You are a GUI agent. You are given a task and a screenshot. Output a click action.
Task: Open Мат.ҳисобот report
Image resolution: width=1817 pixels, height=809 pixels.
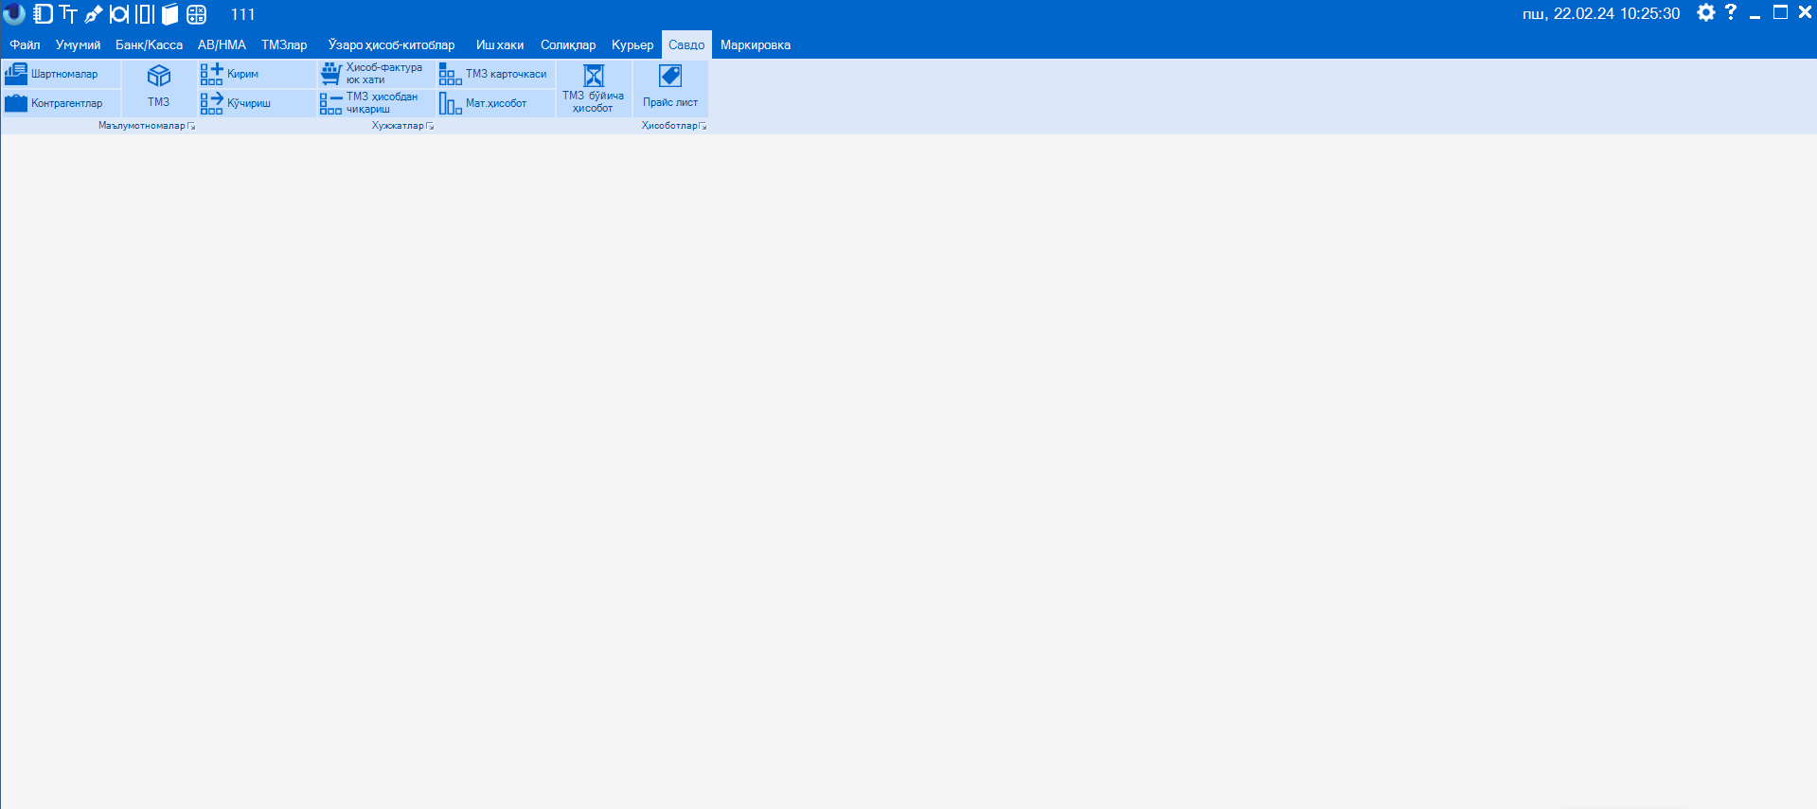495,103
